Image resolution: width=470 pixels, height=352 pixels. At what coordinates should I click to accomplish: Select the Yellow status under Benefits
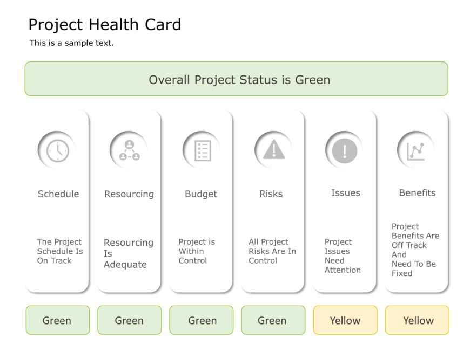pyautogui.click(x=417, y=320)
